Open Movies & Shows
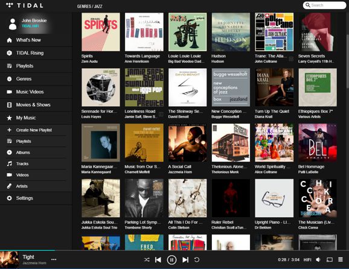The width and height of the screenshot is (349, 269). [36, 105]
